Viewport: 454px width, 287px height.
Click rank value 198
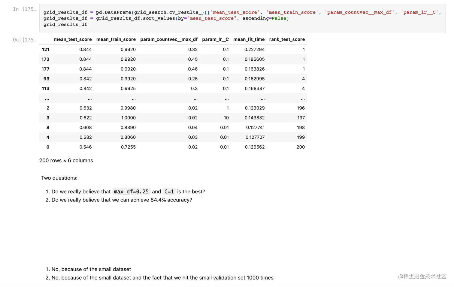click(x=301, y=128)
